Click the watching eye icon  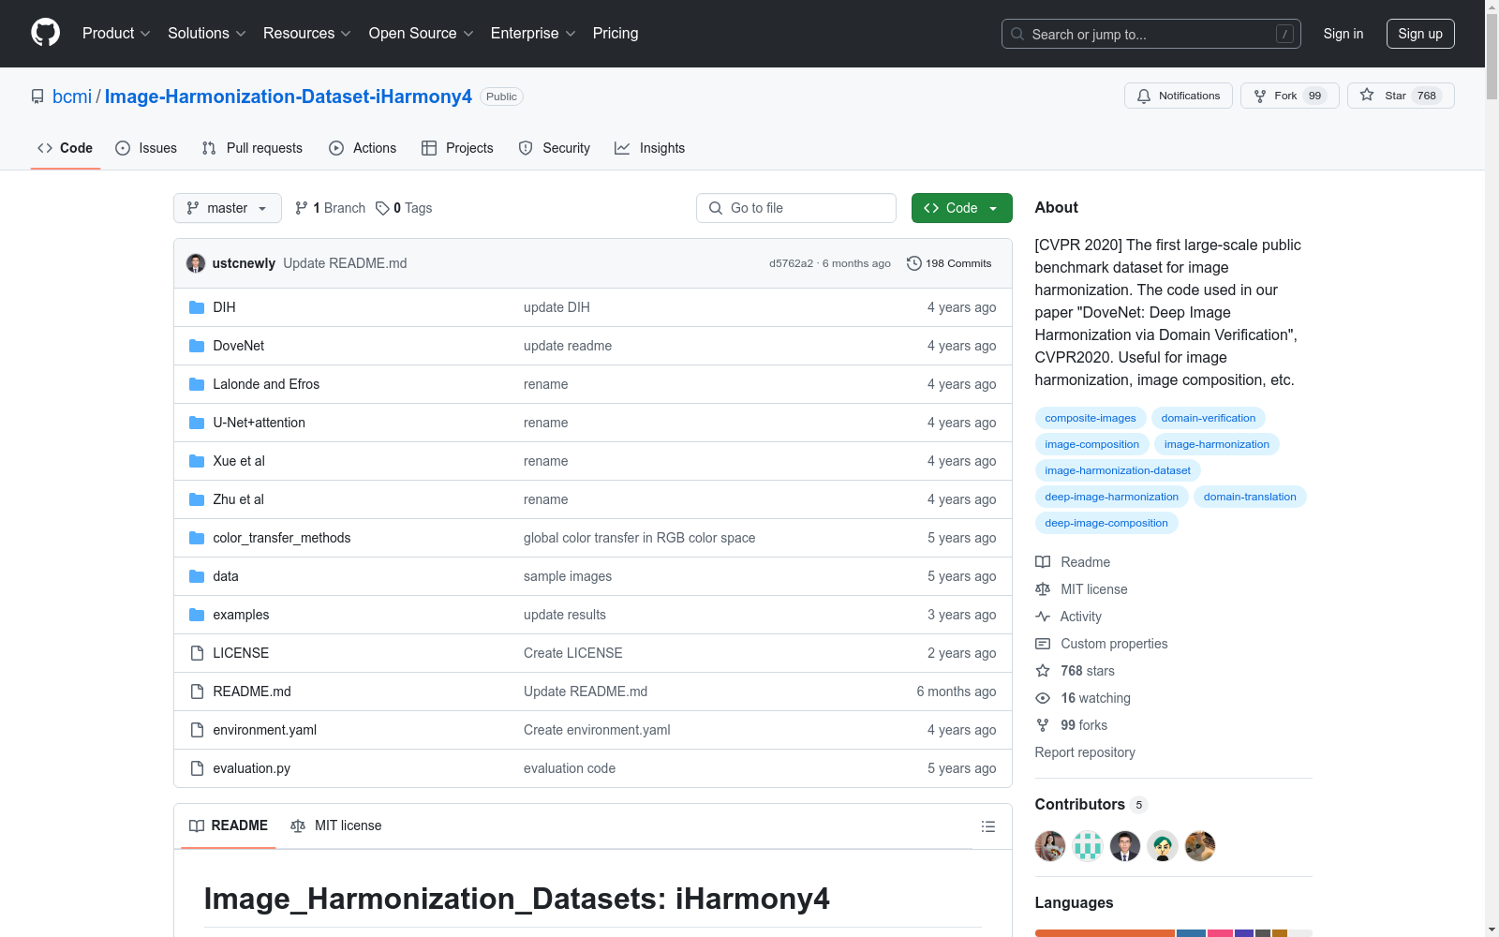pyautogui.click(x=1043, y=698)
